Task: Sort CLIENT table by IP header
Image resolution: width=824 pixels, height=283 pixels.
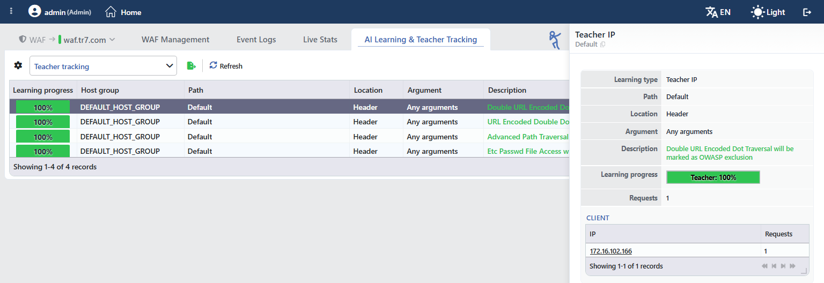Action: click(673, 234)
